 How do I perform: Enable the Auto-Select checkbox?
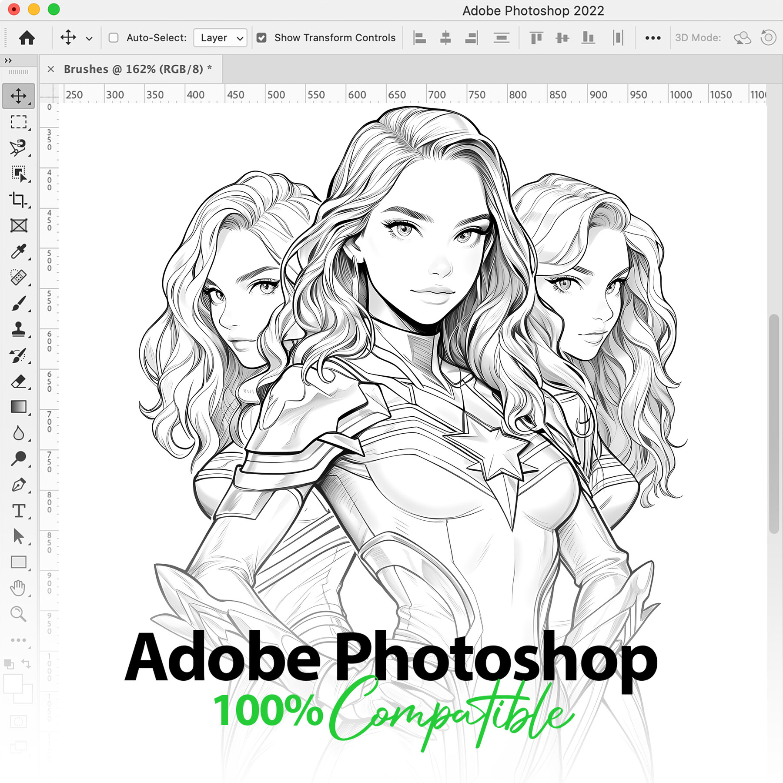pyautogui.click(x=114, y=38)
